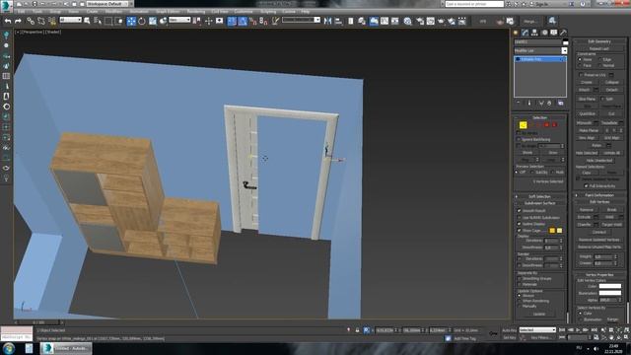
Task: Expand the Soft Selection rollout
Action: pyautogui.click(x=540, y=196)
